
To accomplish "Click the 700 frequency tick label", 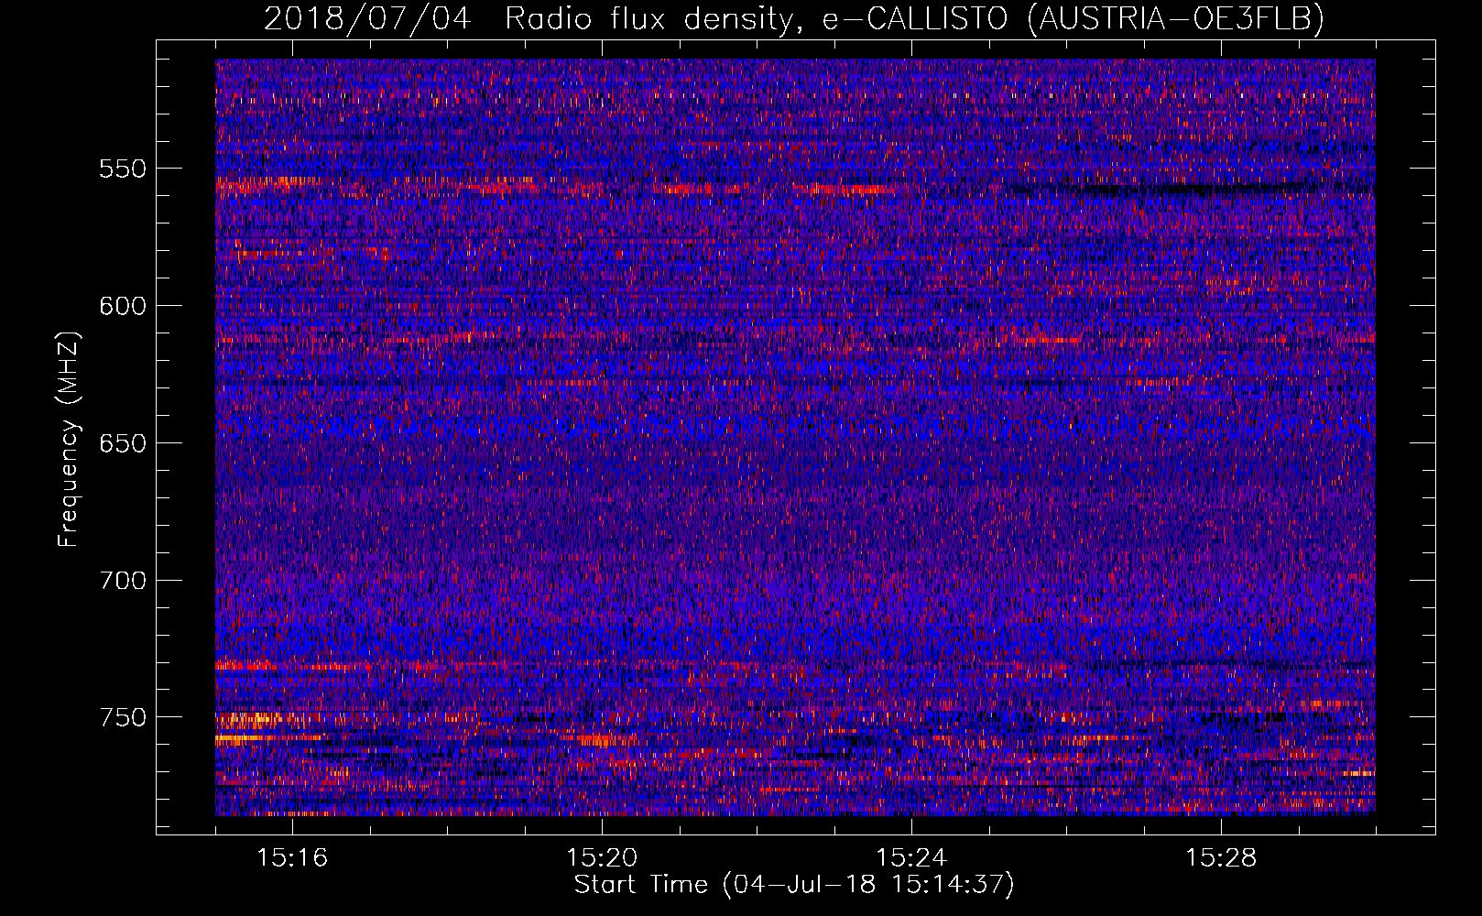I will pyautogui.click(x=123, y=581).
